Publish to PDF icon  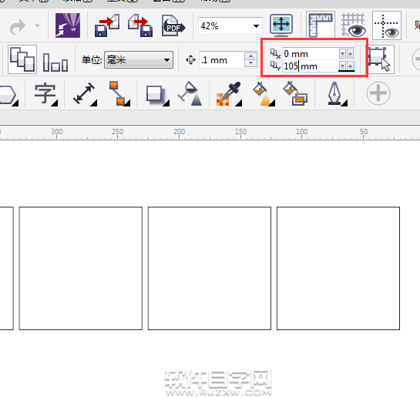coord(173,25)
